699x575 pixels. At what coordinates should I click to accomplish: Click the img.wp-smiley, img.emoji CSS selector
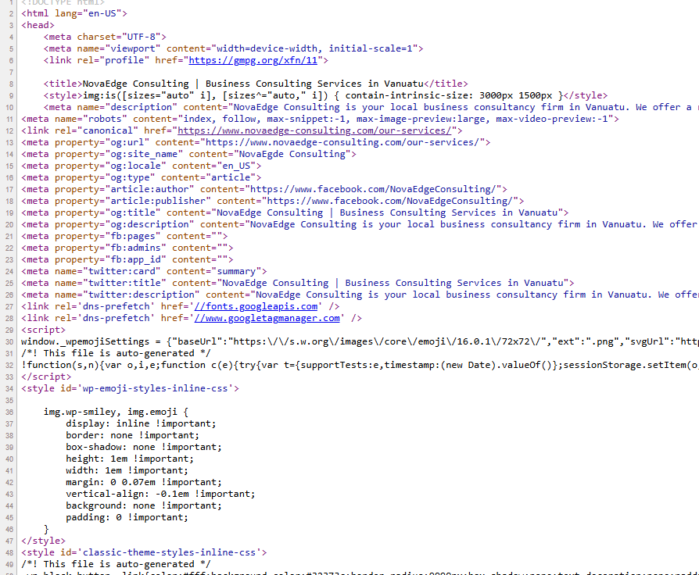116,412
